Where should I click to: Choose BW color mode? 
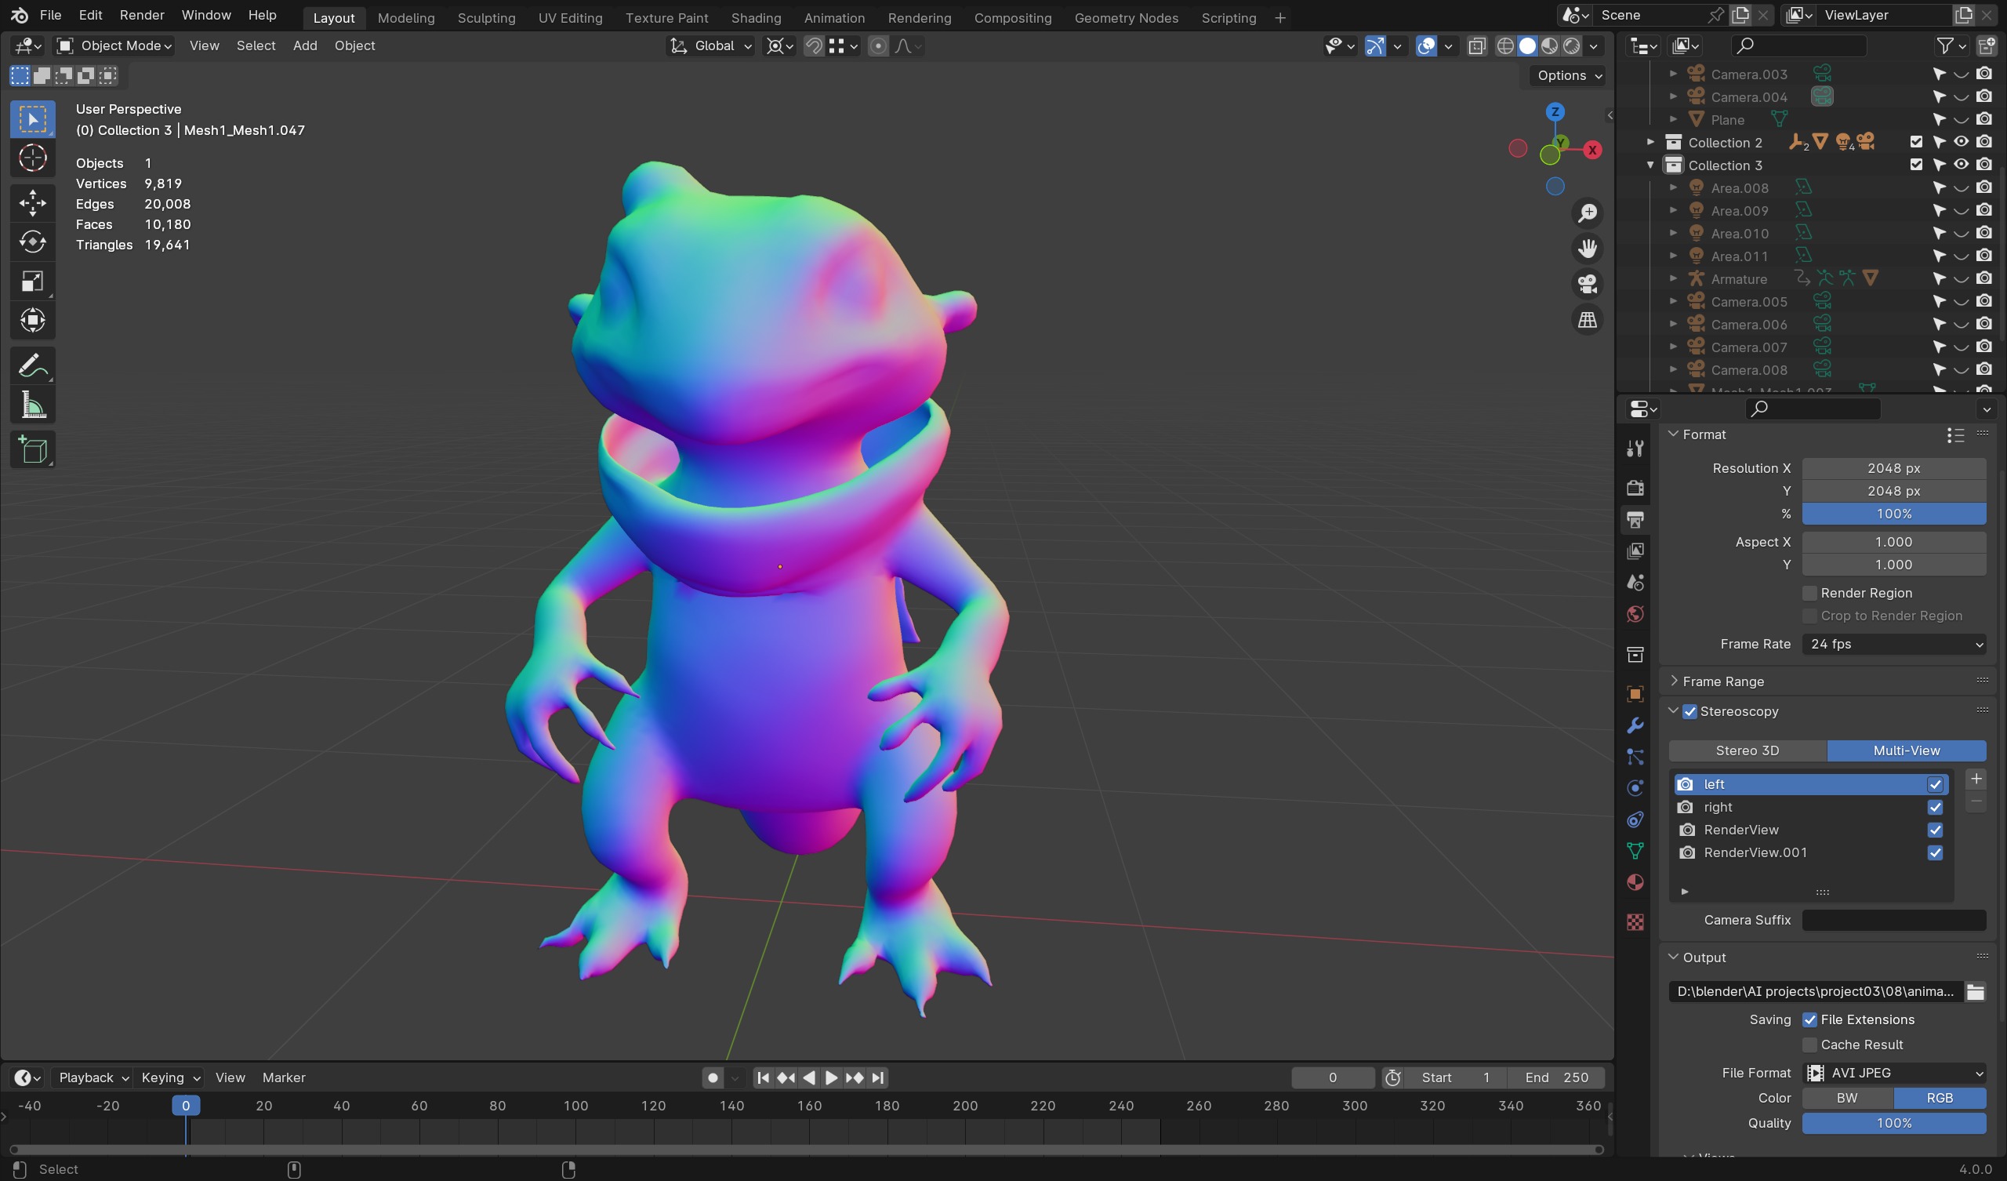point(1848,1098)
